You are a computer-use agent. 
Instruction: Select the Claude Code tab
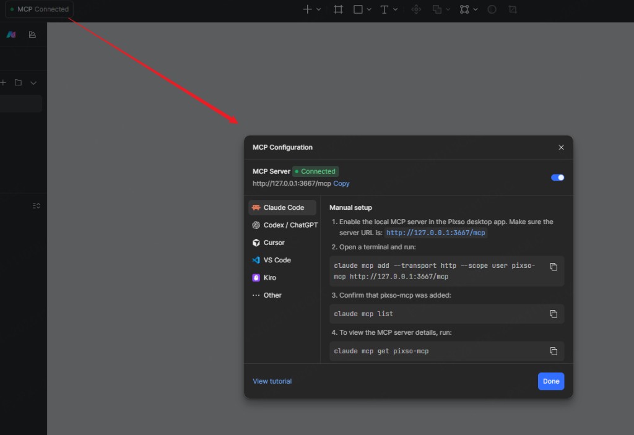282,207
